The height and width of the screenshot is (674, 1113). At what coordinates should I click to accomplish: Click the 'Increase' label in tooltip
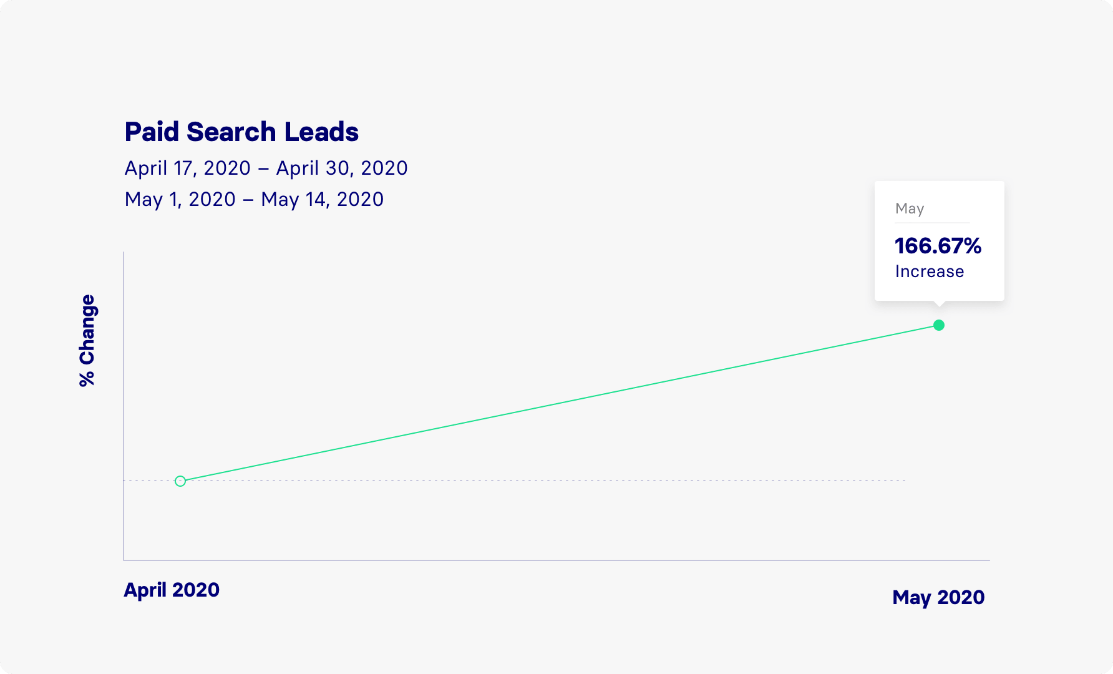click(x=929, y=271)
